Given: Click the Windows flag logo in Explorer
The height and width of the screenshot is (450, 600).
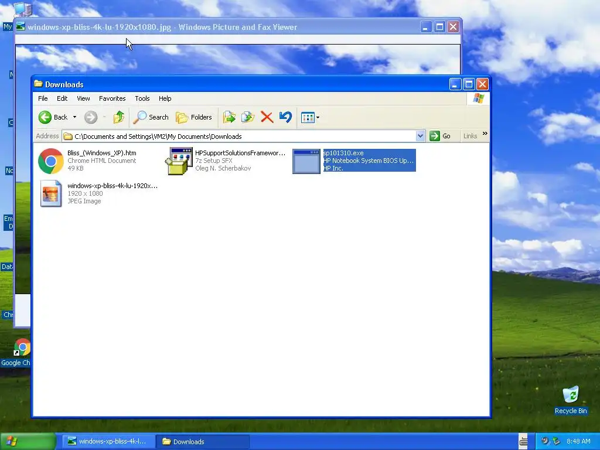Looking at the screenshot, I should click(478, 98).
